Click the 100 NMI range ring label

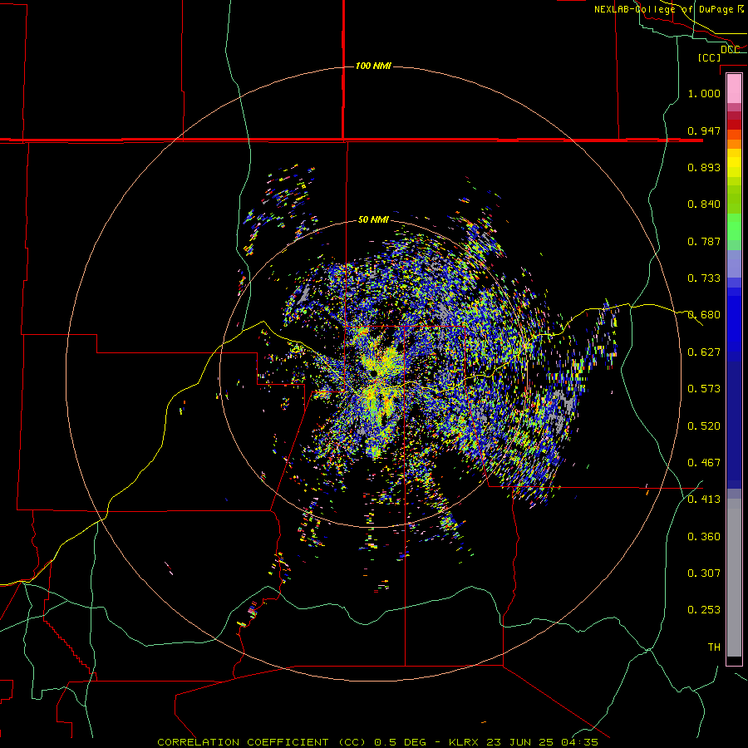click(373, 66)
